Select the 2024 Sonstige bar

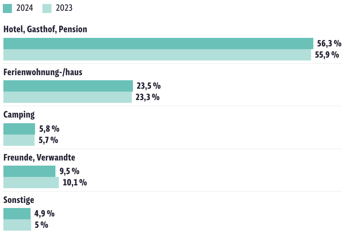pos(17,214)
